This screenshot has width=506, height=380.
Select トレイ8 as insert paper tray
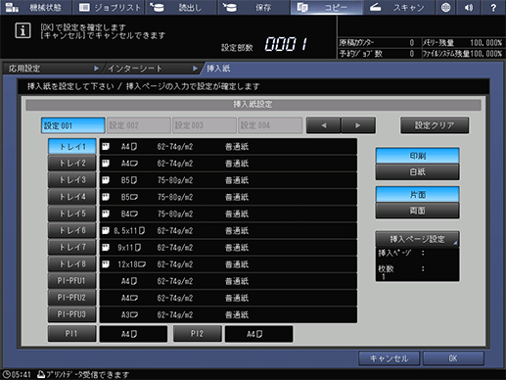point(72,264)
